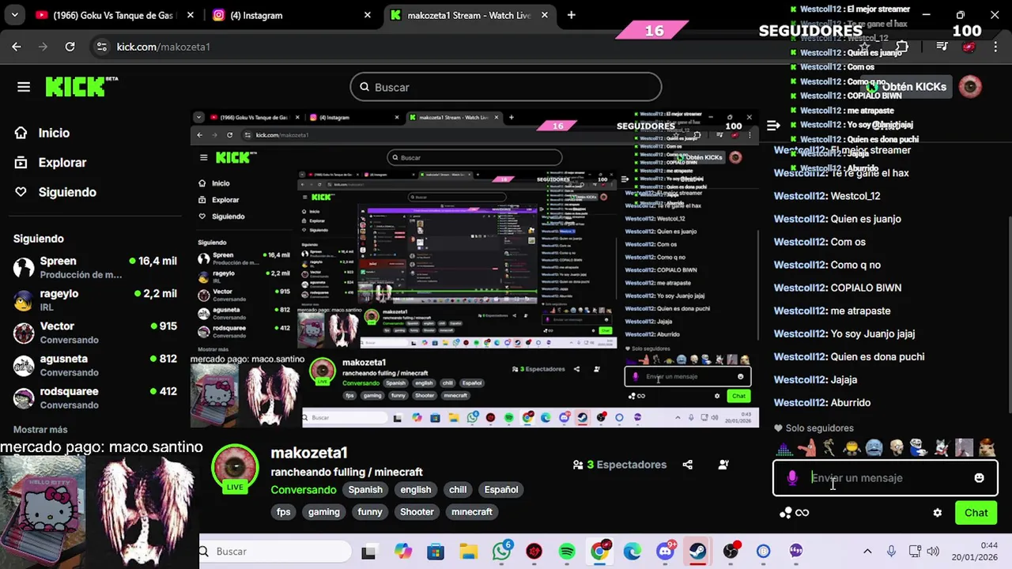Image resolution: width=1012 pixels, height=569 pixels.
Task: Select the chill tag
Action: [x=458, y=490]
